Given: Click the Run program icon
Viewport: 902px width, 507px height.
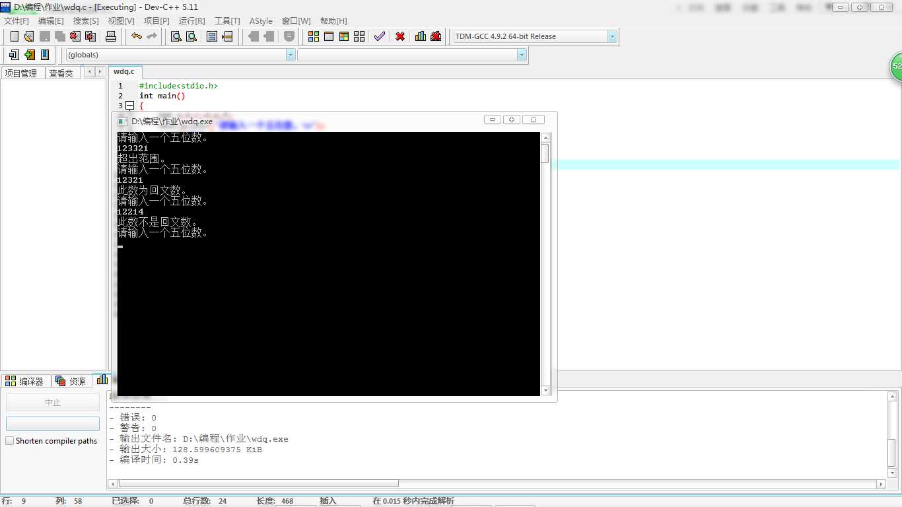Looking at the screenshot, I should coord(329,36).
